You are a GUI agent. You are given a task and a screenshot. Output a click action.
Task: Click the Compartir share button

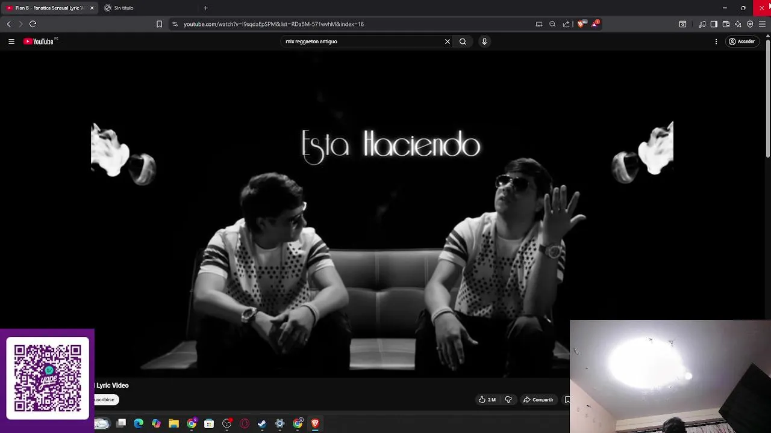[538, 400]
